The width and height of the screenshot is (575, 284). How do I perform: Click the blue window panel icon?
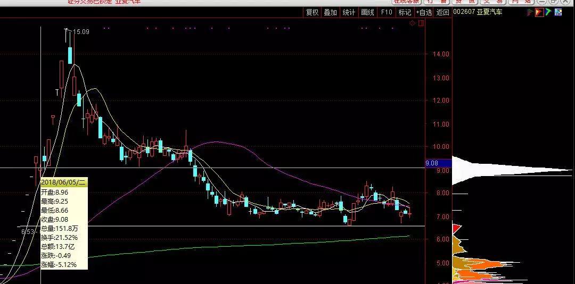click(558, 12)
